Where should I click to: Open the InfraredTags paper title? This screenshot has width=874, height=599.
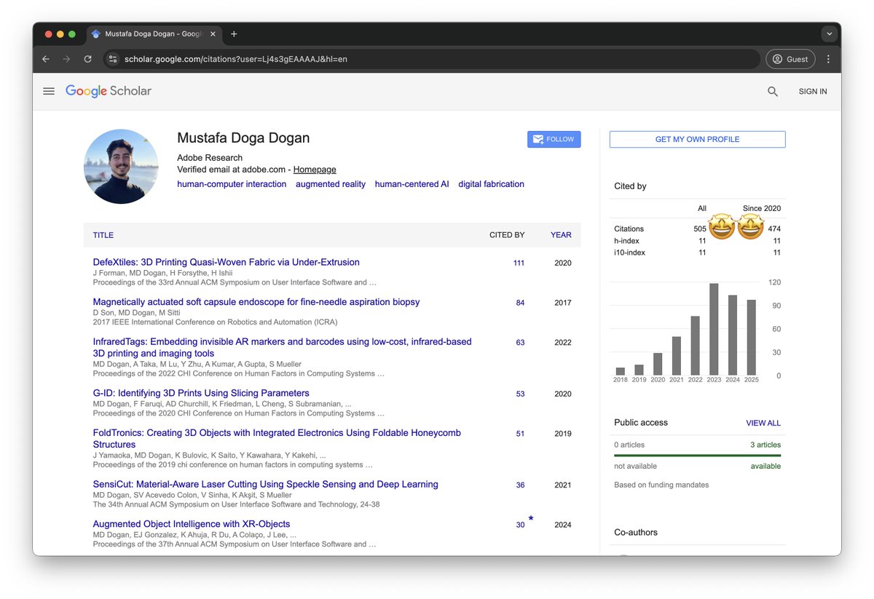coord(282,347)
